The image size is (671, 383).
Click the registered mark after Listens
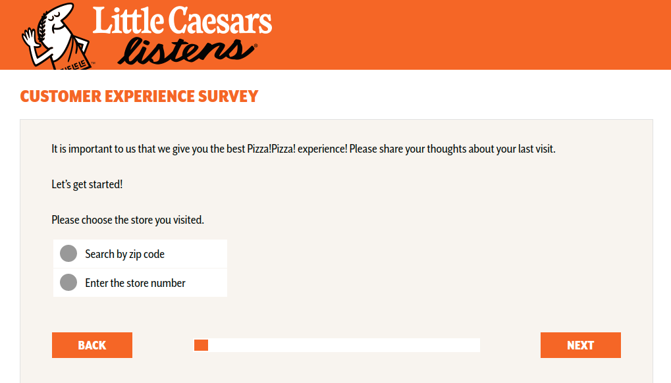click(255, 45)
